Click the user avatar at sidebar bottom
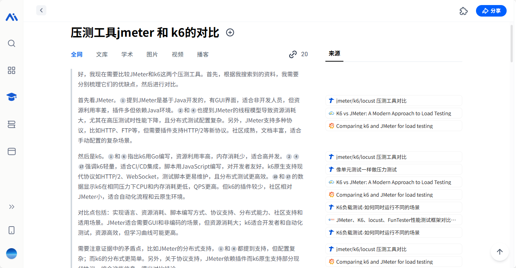Image resolution: width=516 pixels, height=268 pixels. pos(12,254)
